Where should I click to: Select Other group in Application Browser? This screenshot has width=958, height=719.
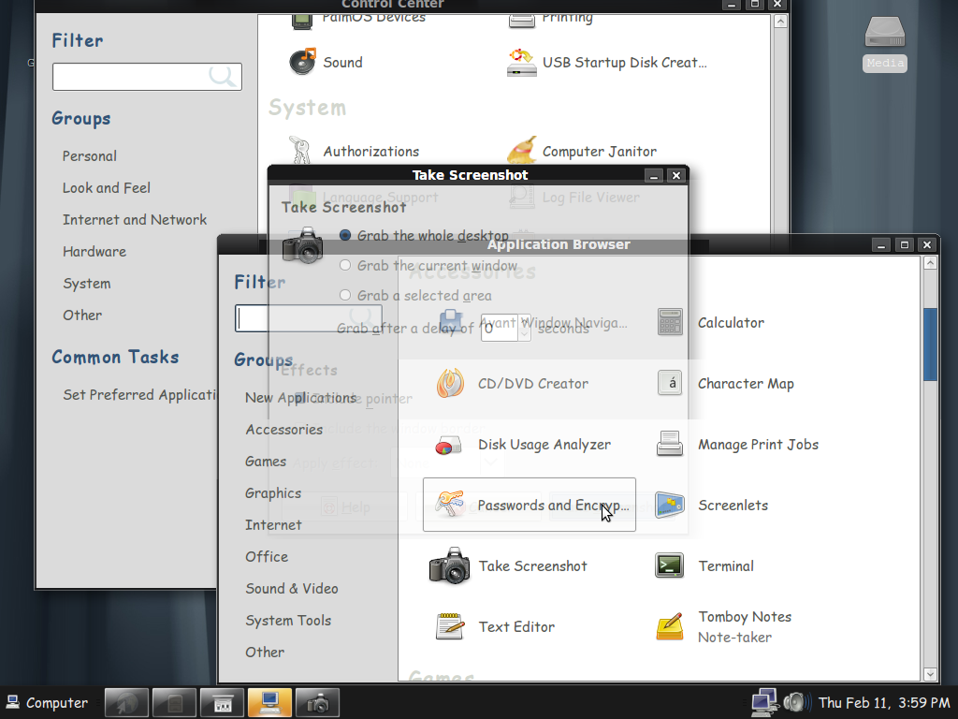(x=265, y=652)
